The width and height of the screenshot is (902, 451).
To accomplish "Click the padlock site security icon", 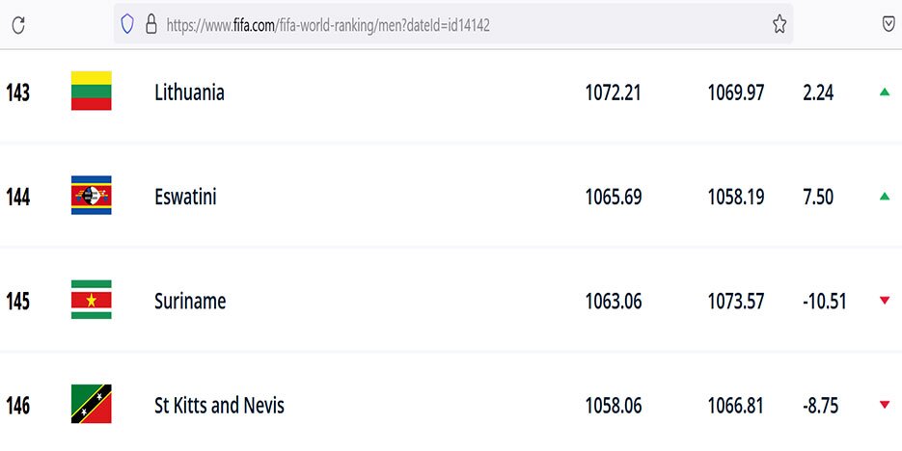I will tap(150, 25).
